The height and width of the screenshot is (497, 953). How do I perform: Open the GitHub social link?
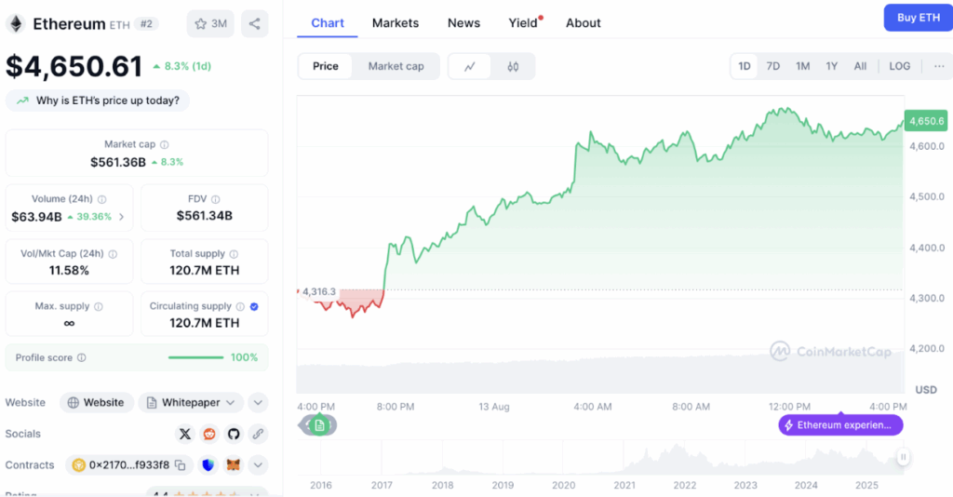(x=234, y=434)
